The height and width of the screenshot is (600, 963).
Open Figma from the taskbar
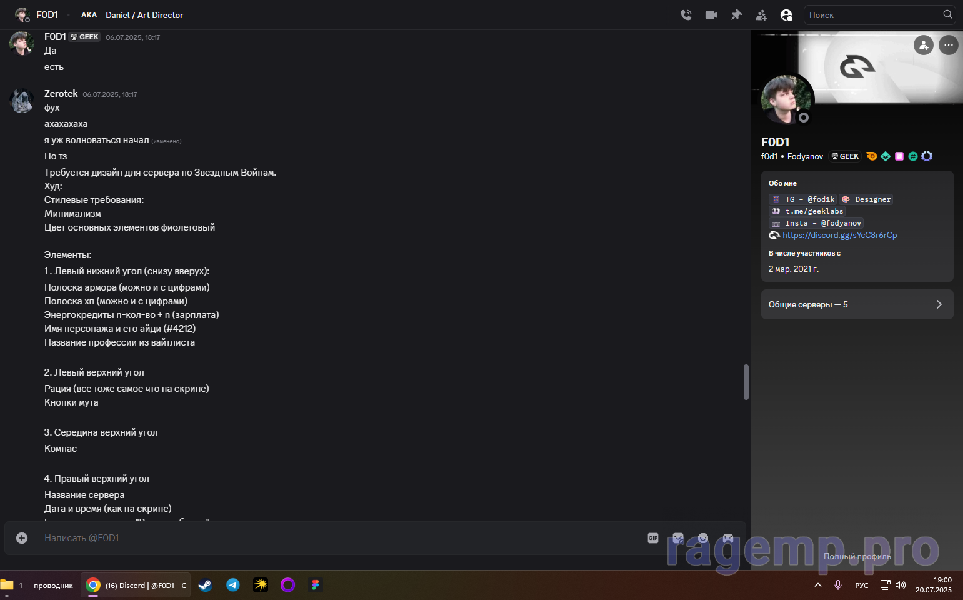(x=315, y=586)
